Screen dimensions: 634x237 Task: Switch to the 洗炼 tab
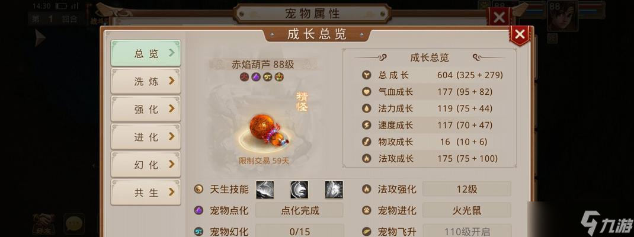click(x=146, y=81)
